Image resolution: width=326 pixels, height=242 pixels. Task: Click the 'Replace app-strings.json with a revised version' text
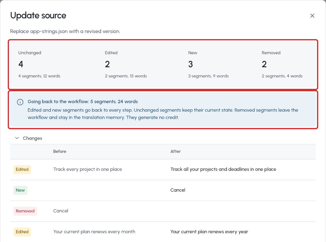[x=65, y=31]
